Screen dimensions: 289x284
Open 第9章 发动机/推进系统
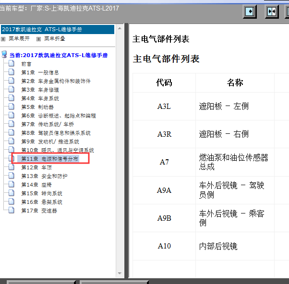50,142
